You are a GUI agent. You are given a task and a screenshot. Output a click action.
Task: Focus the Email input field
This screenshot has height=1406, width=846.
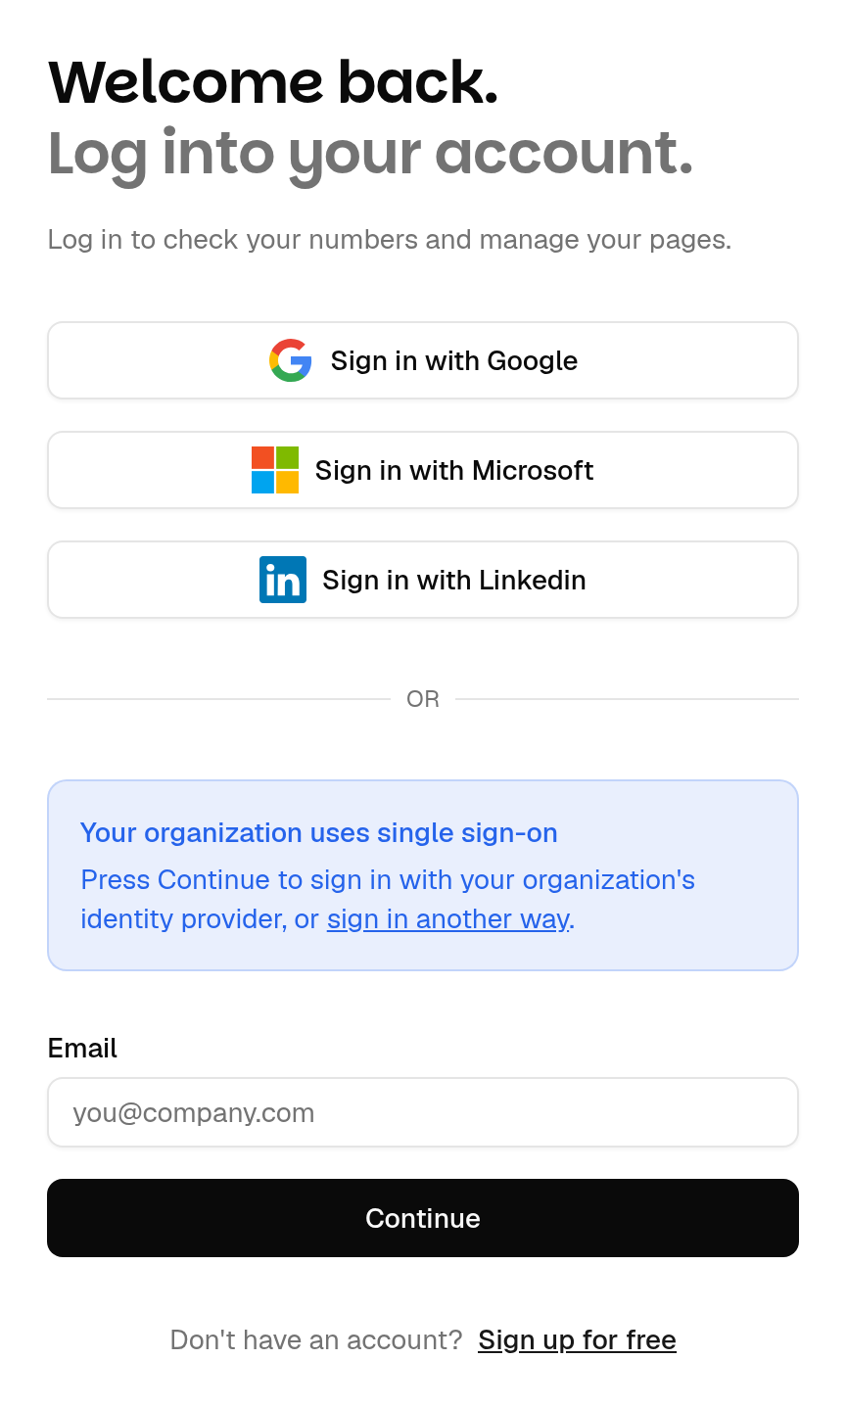coord(423,1112)
